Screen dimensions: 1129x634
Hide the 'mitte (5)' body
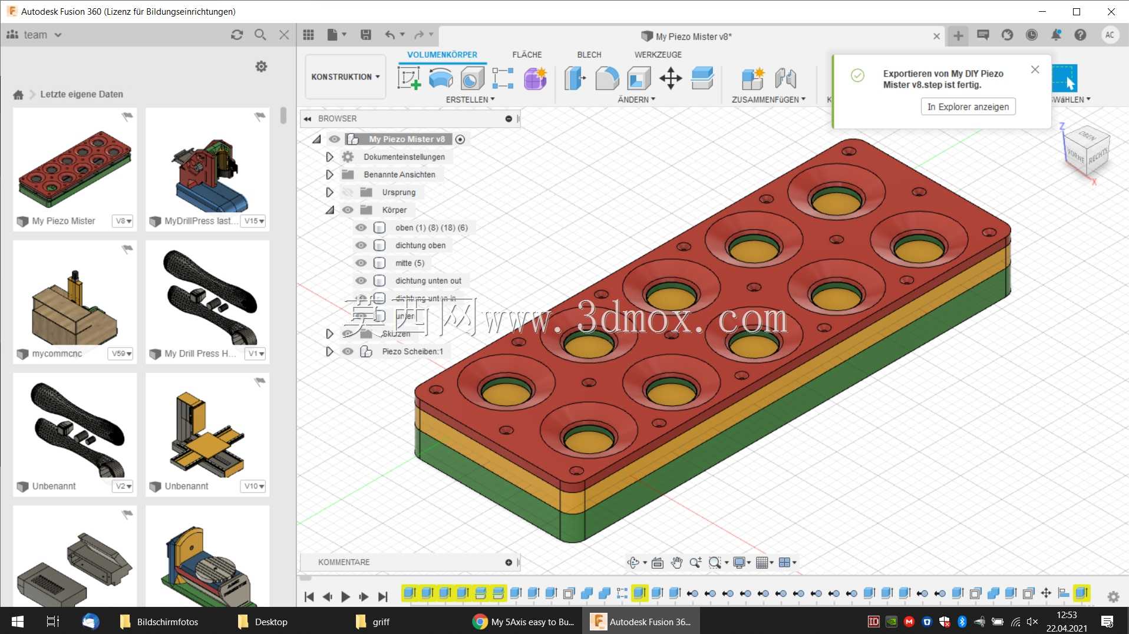(361, 263)
